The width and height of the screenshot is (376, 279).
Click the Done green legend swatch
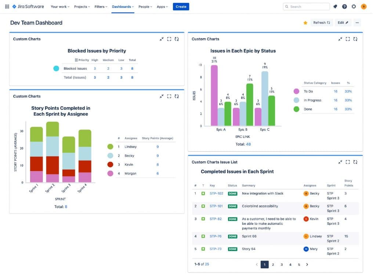click(x=296, y=109)
